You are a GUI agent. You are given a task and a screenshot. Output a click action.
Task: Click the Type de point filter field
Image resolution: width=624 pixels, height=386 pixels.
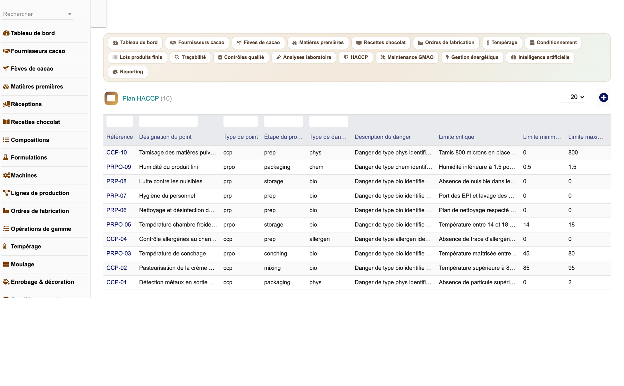coord(240,122)
